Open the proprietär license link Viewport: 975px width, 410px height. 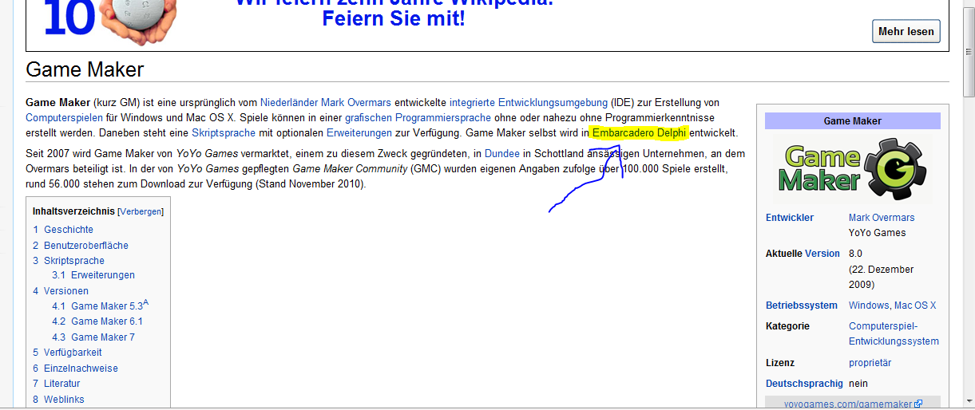click(x=870, y=363)
